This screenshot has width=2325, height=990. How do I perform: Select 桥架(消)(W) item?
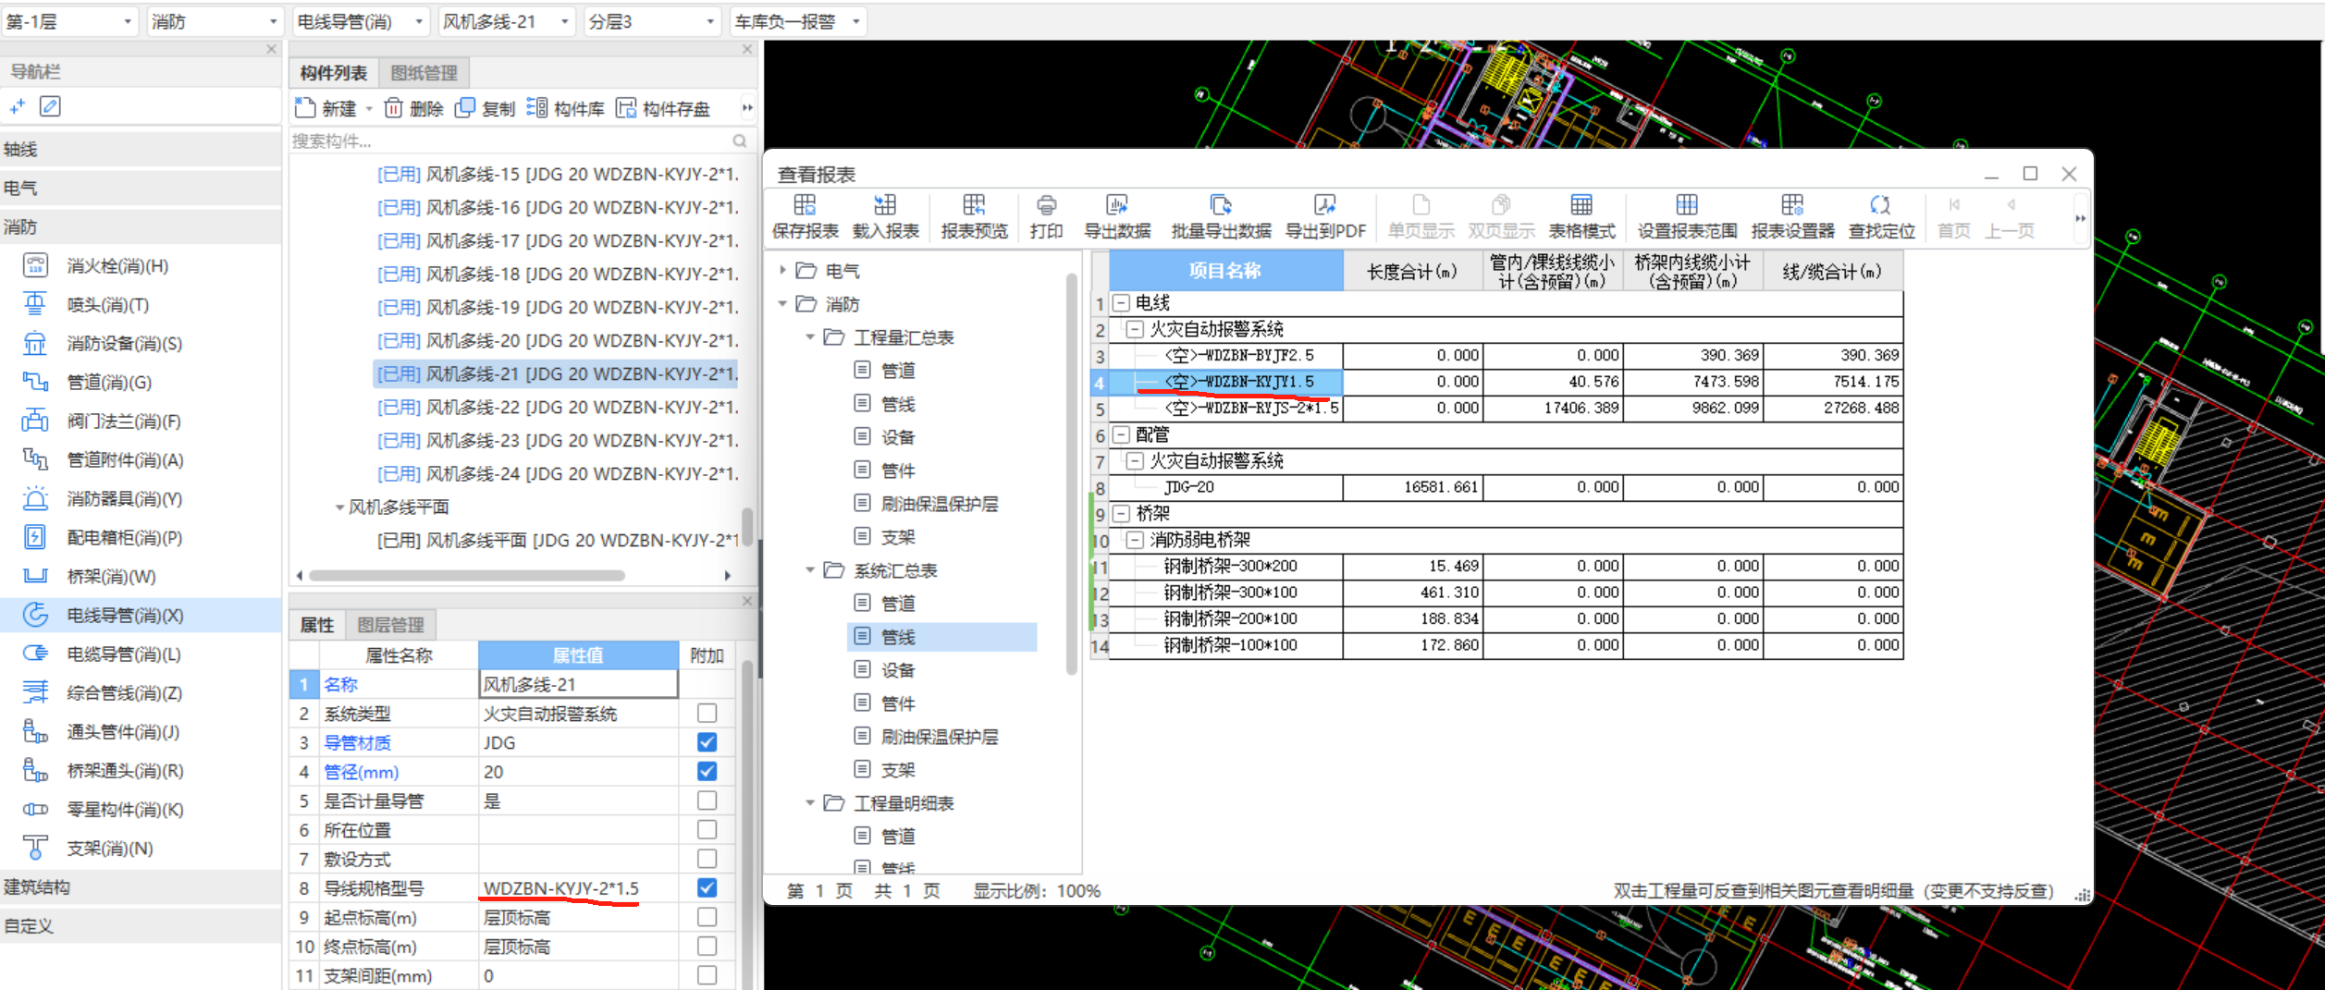click(111, 577)
